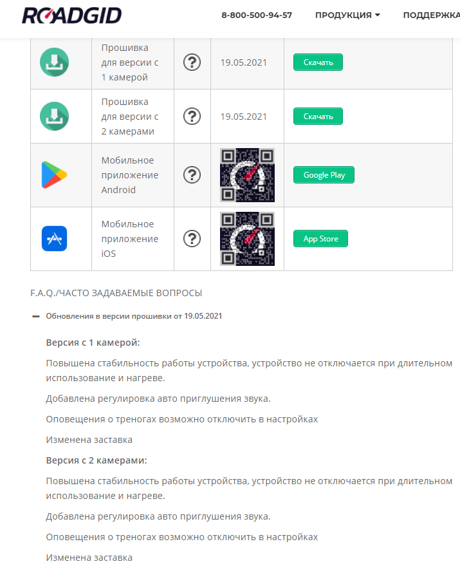Click the Google Play store icon

[x=55, y=175]
